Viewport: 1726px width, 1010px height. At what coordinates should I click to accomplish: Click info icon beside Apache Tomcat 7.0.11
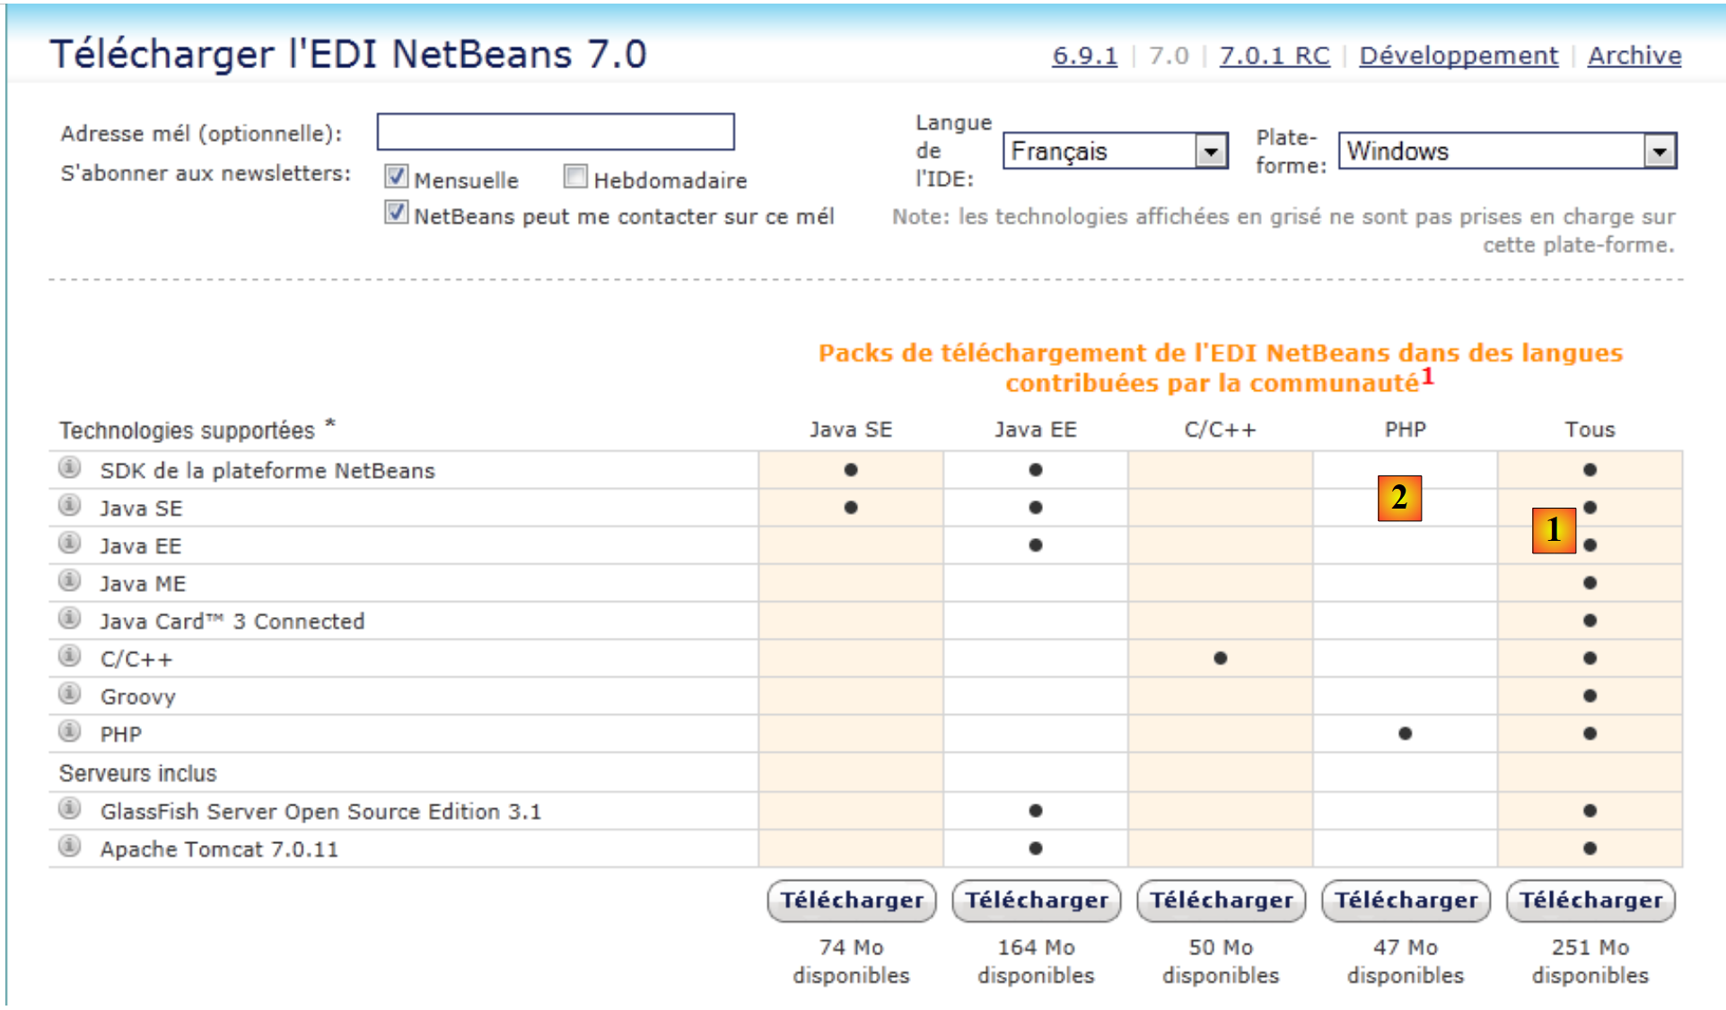(69, 846)
